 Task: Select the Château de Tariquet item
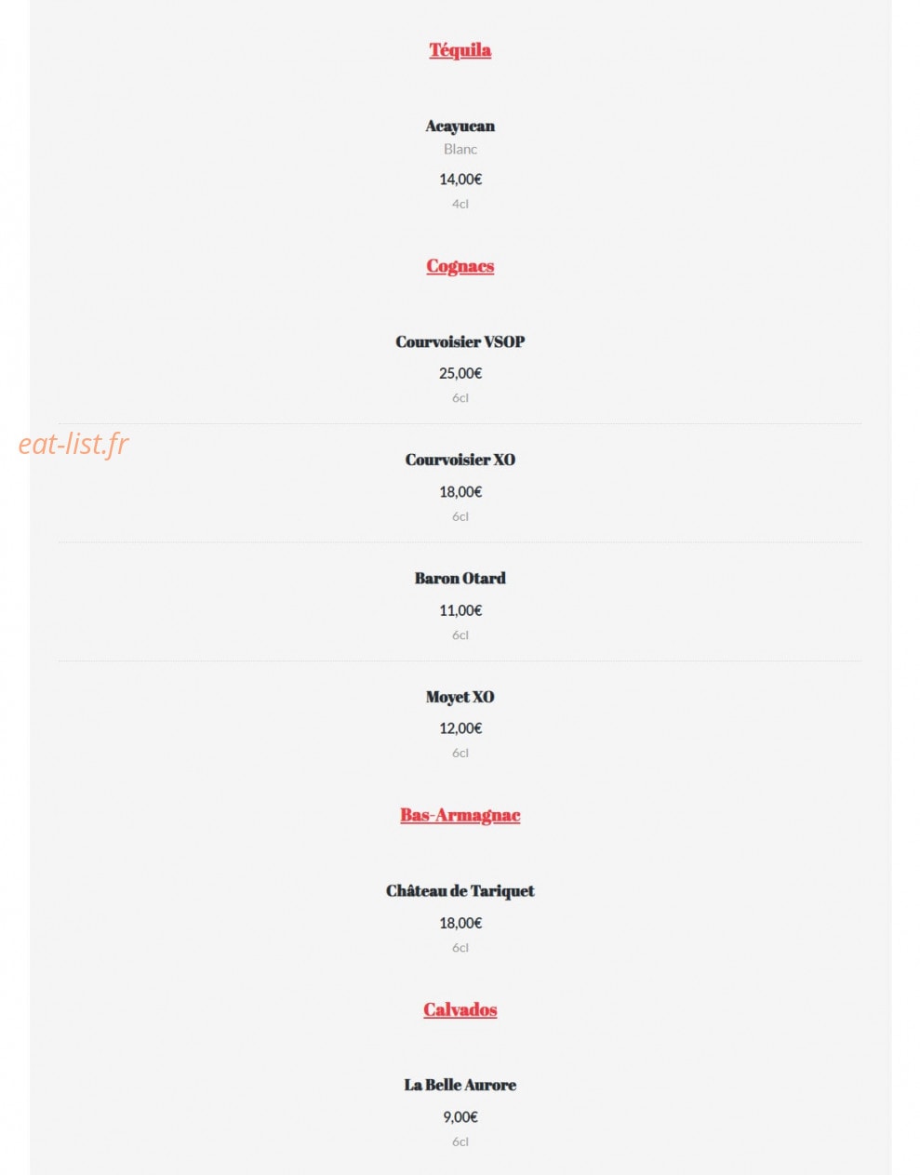tap(460, 890)
